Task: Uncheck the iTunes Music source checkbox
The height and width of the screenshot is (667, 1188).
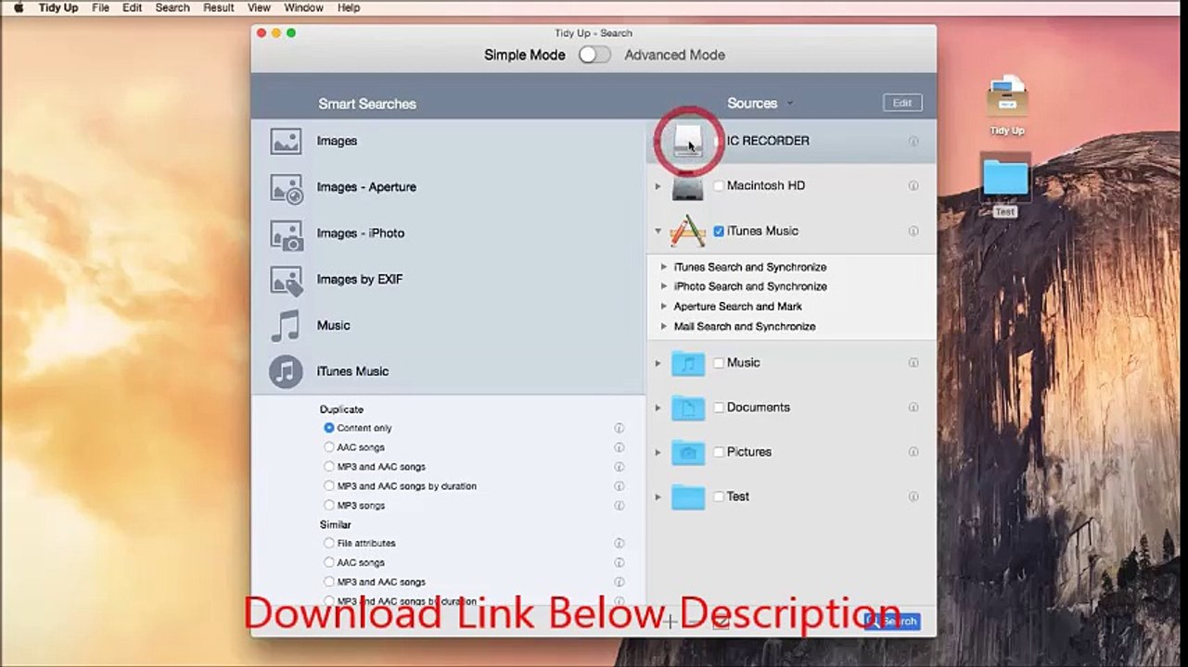Action: pyautogui.click(x=719, y=232)
